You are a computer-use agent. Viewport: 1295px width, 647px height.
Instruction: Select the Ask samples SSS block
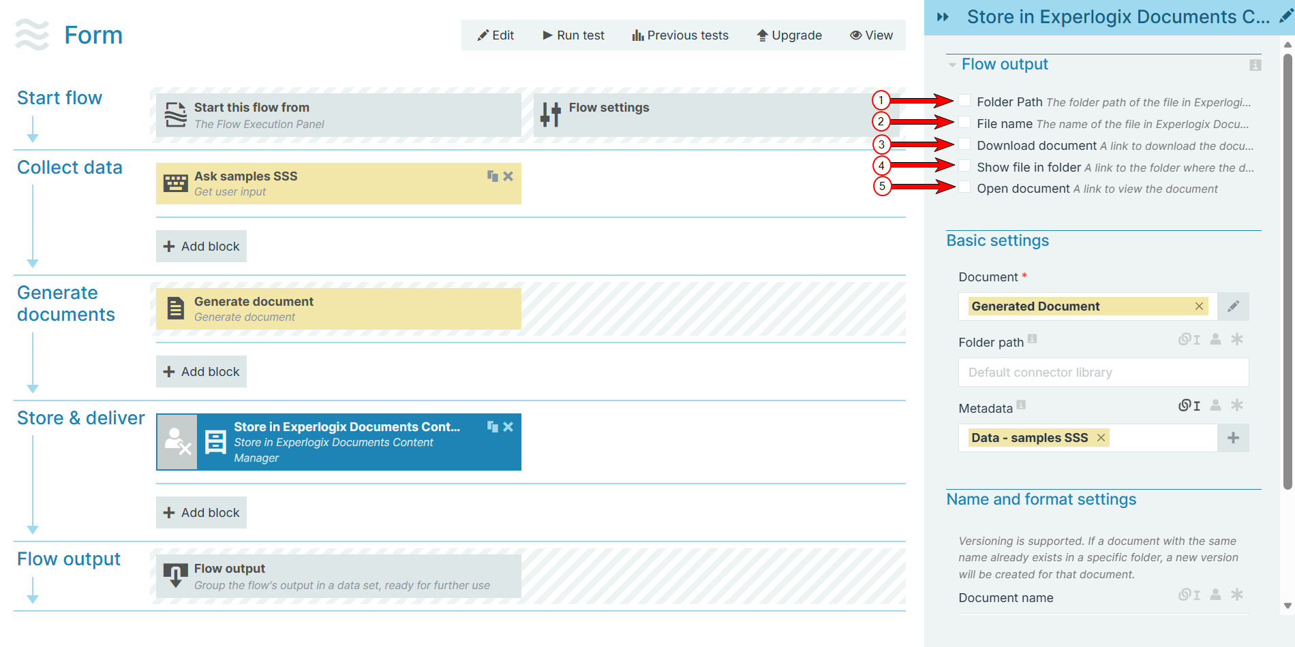pos(339,184)
